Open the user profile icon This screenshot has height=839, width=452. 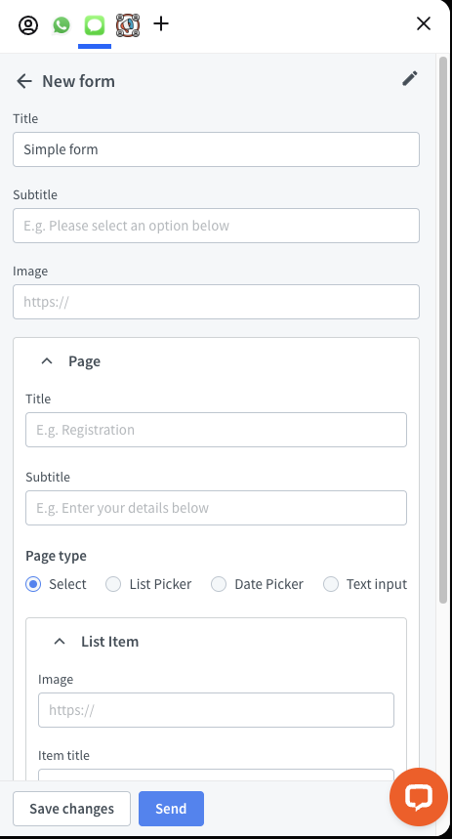pyautogui.click(x=28, y=25)
